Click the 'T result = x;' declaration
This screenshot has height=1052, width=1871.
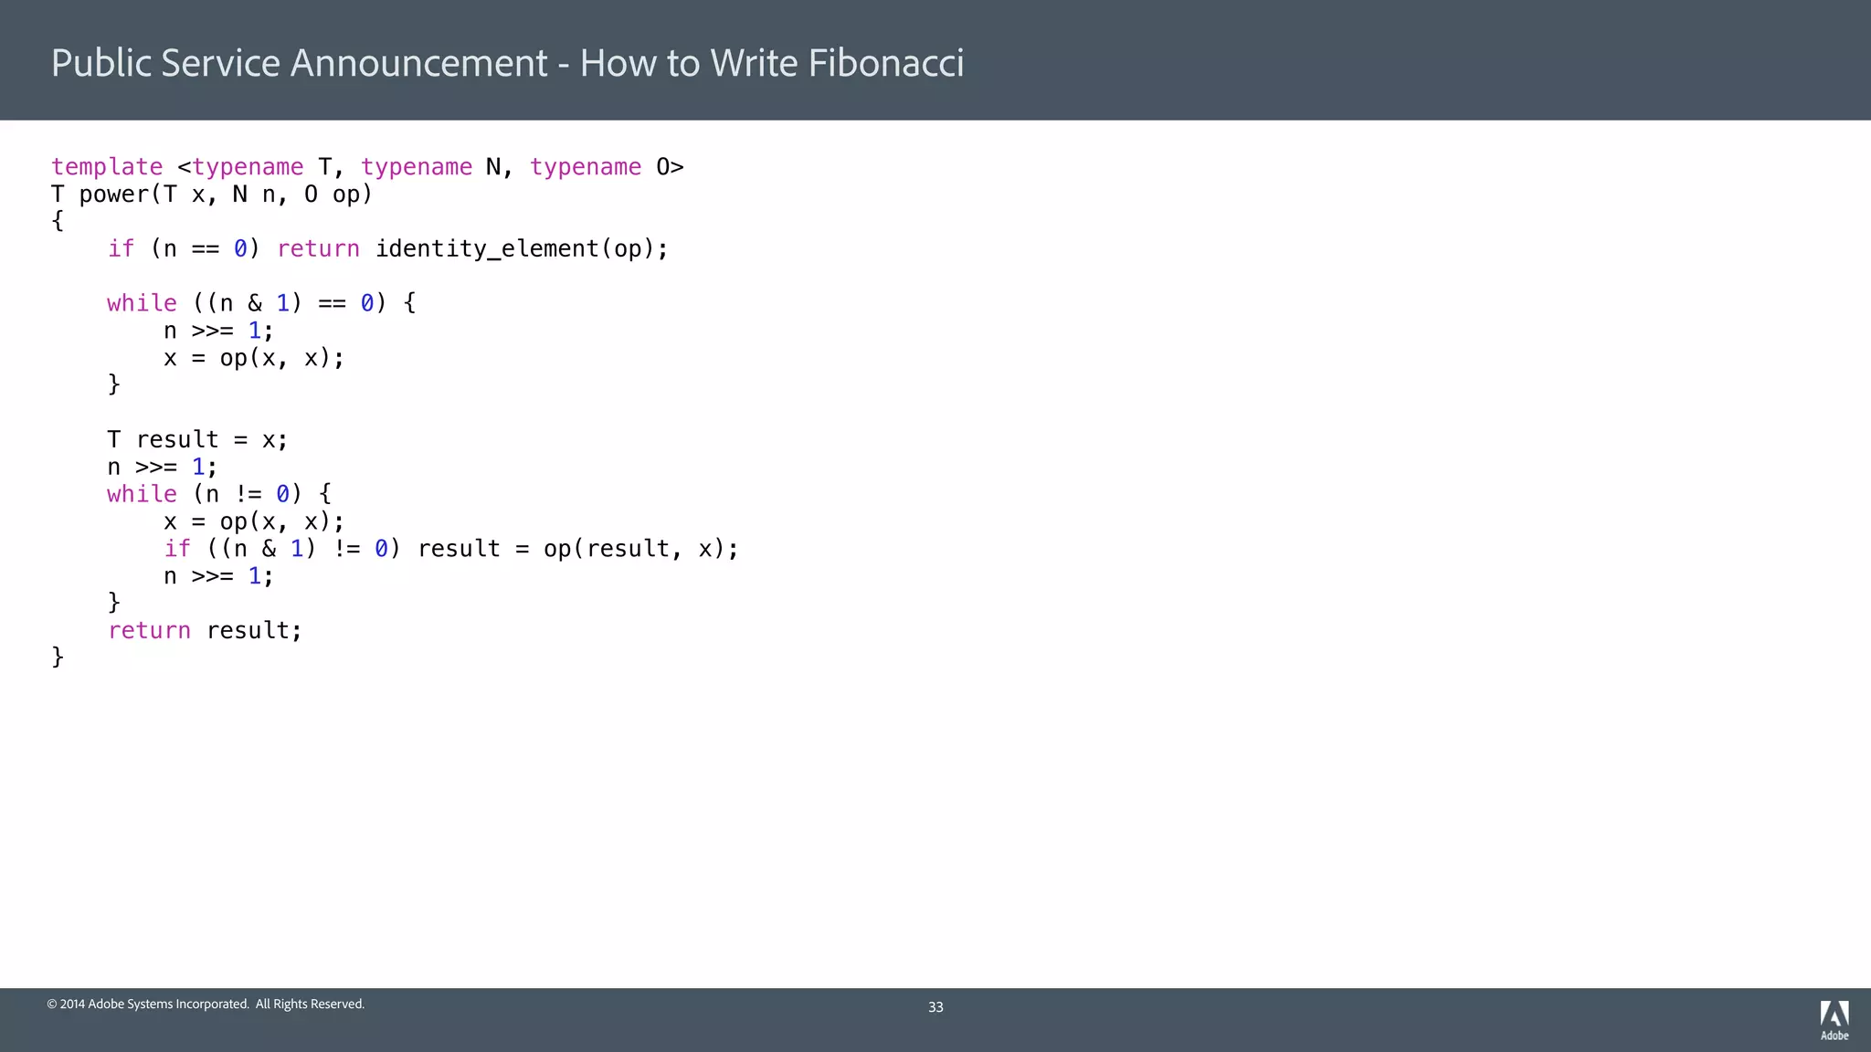pos(197,440)
